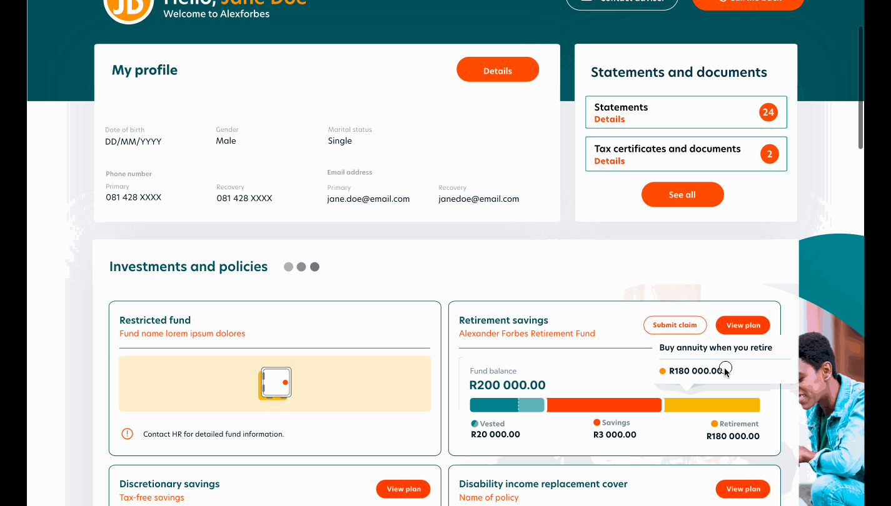The image size is (891, 506).
Task: Submit claim for Retirement savings
Action: (x=674, y=325)
